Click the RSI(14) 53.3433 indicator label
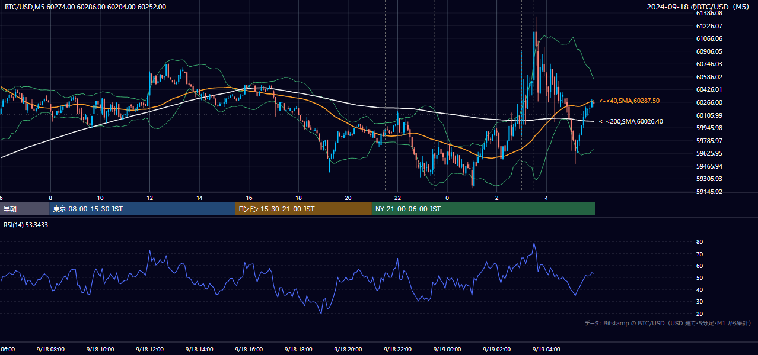Viewport: 758px width, 355px height. [x=26, y=225]
